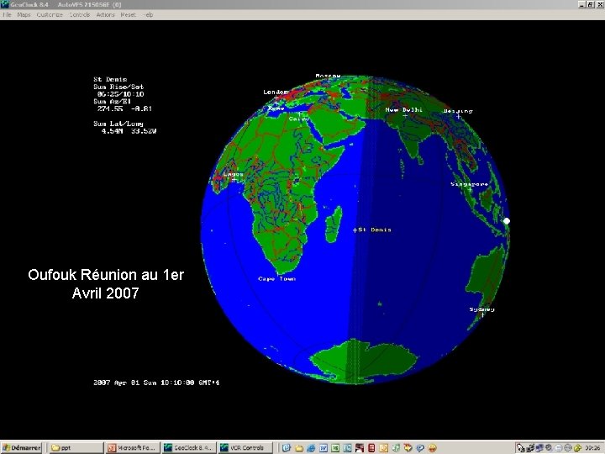Click the GeoClock icon in title bar
Screen dimensions: 605x454
(x=5, y=4)
